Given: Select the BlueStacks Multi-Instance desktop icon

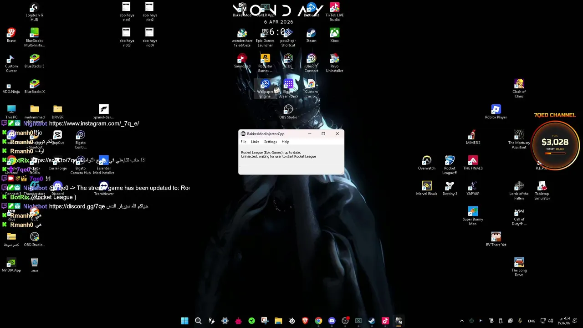Looking at the screenshot, I should pos(34,38).
